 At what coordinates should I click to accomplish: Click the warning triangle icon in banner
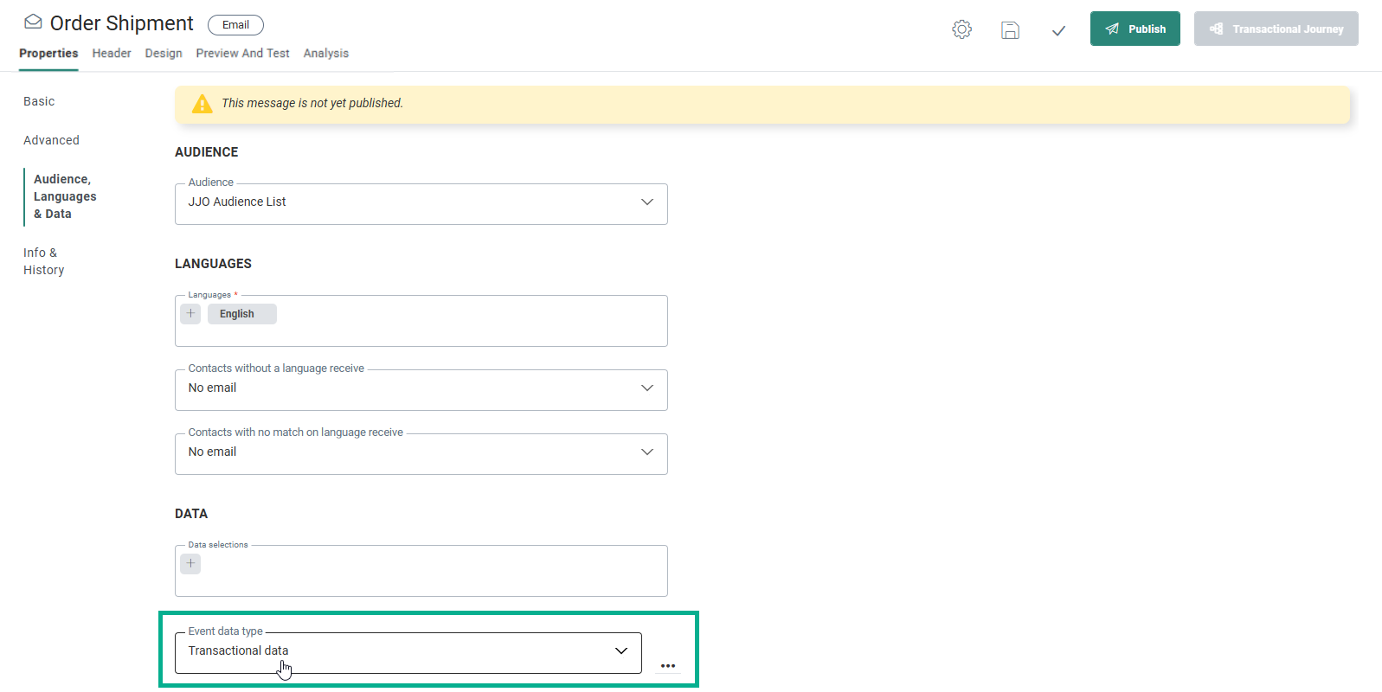point(202,104)
